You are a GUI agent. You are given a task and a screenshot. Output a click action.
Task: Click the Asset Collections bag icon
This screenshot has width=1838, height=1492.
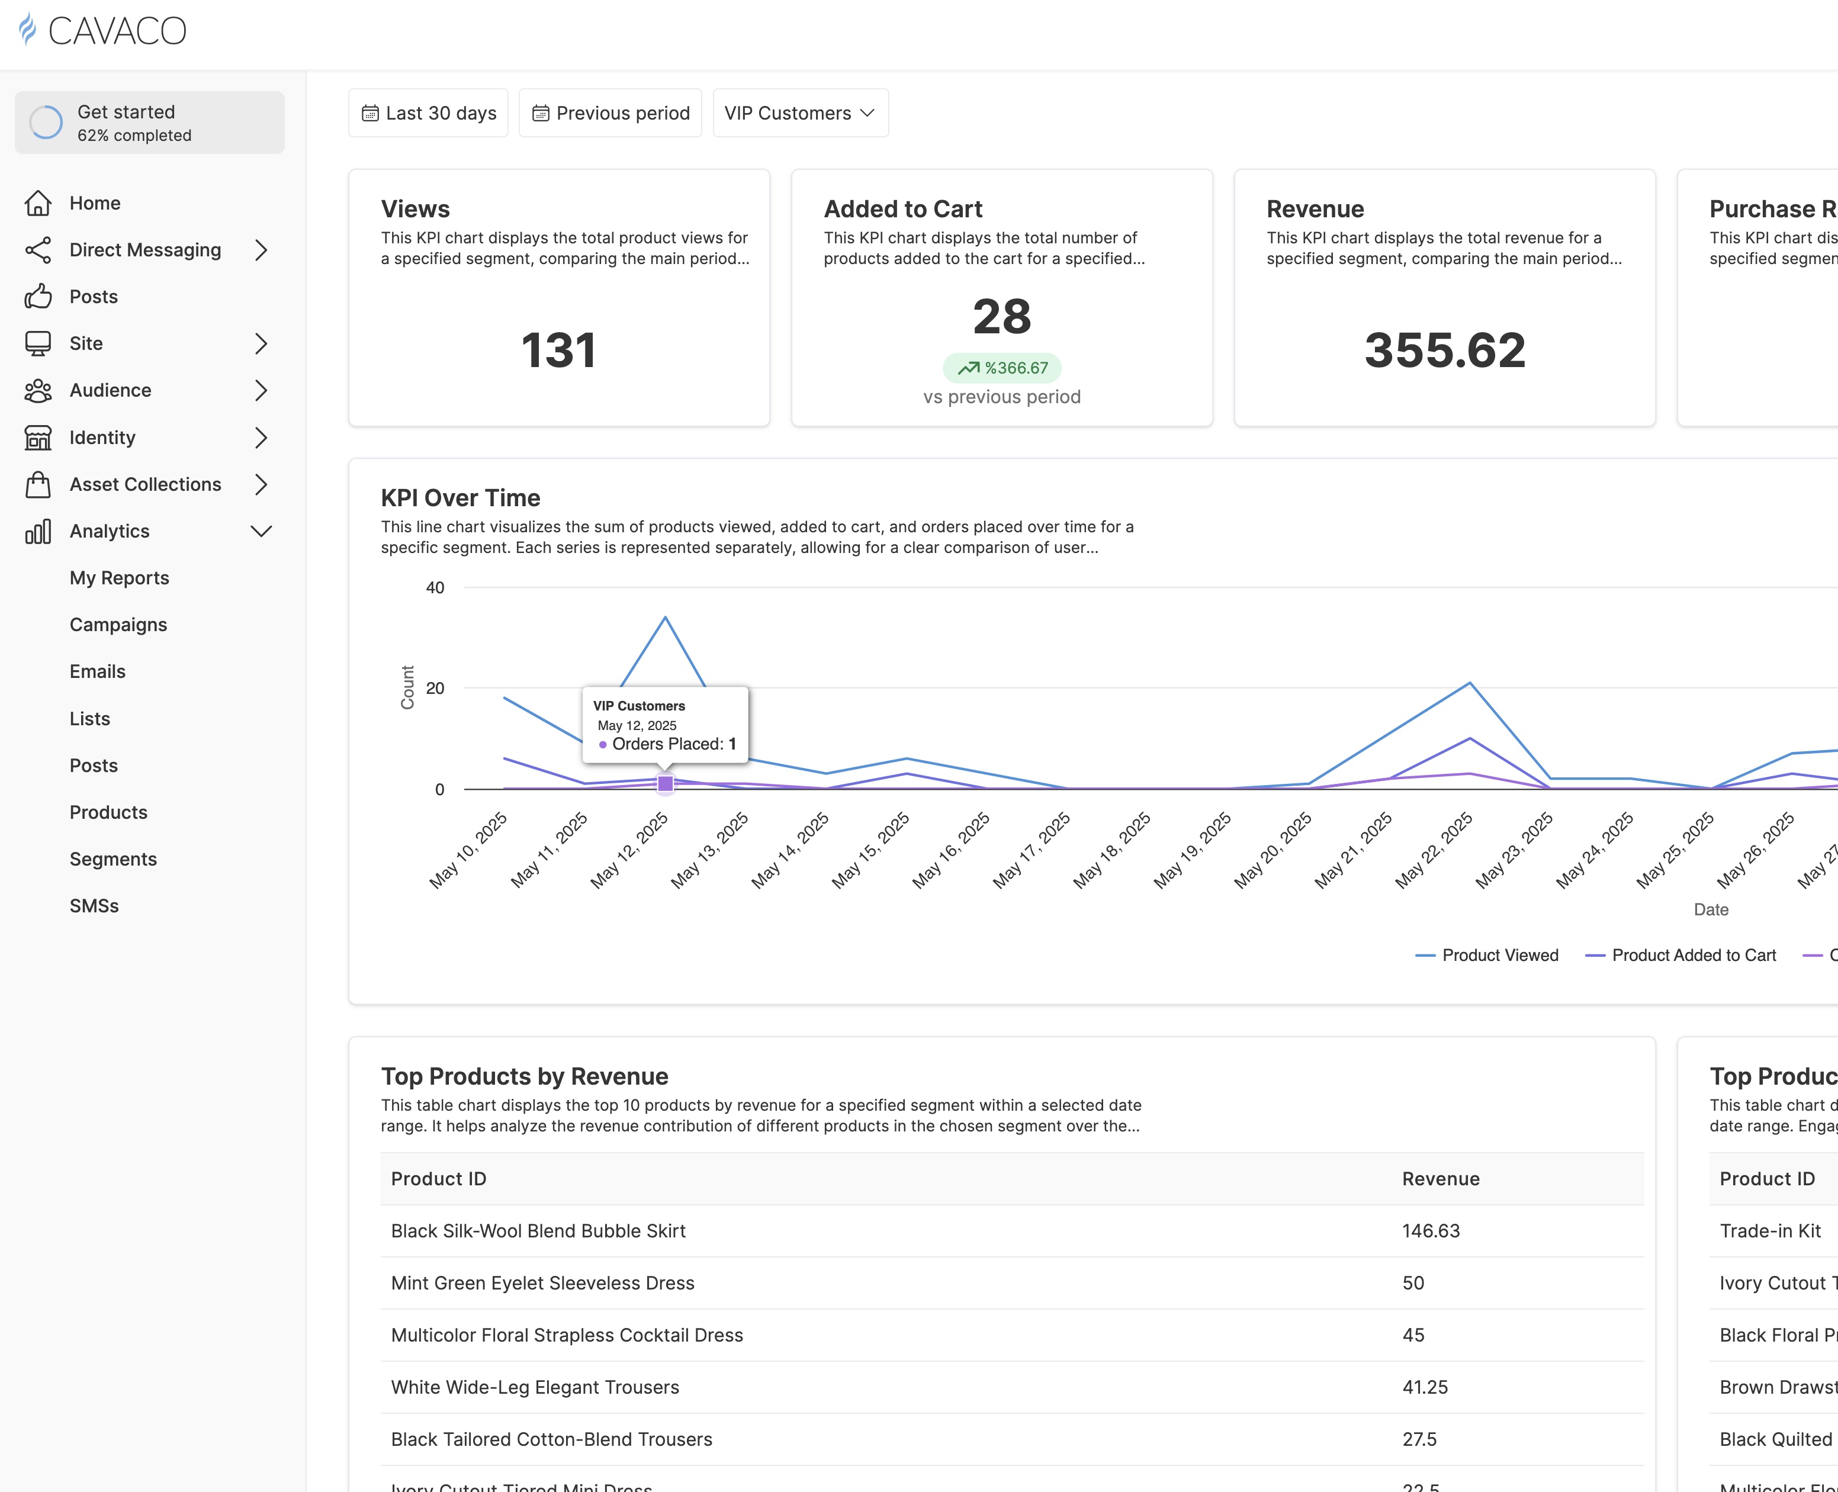(38, 484)
